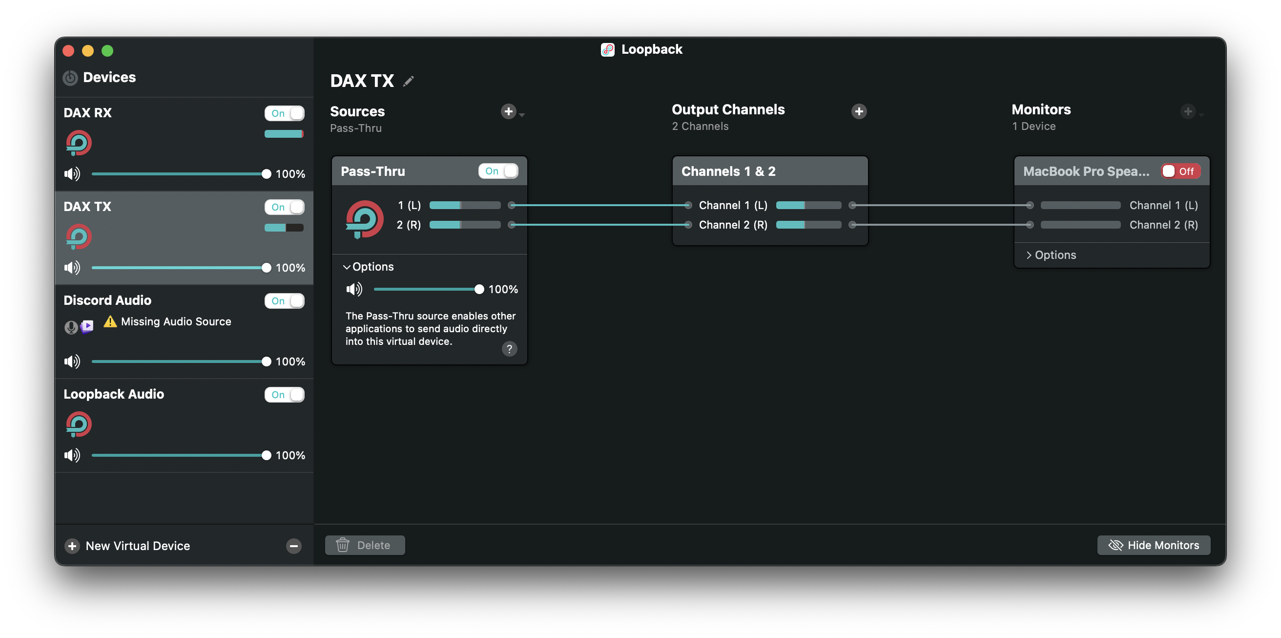Click the Discord Audio volume slider
This screenshot has height=638, width=1281.
pyautogui.click(x=179, y=362)
